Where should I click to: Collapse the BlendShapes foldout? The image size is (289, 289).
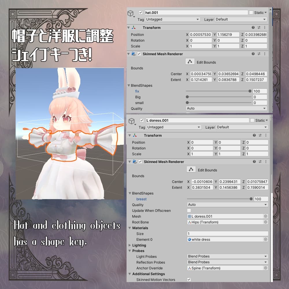(x=129, y=86)
